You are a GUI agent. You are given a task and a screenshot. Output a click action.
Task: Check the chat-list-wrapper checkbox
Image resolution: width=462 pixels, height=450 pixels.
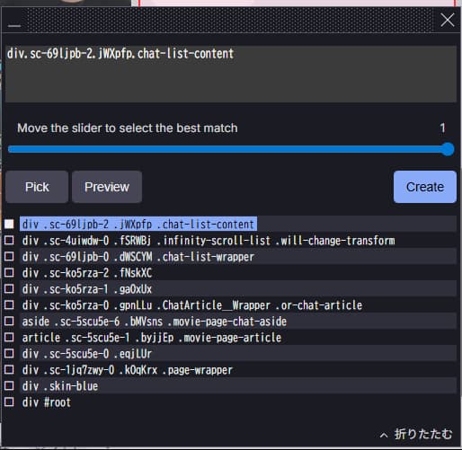pos(9,256)
